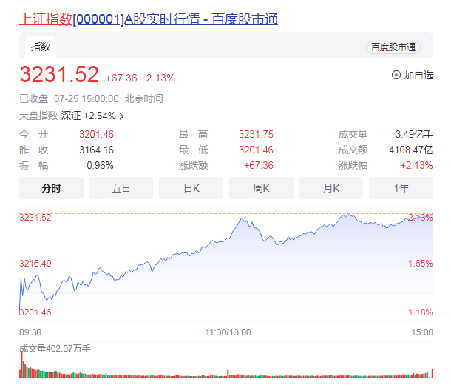Screen dimensions: 451x388
Task: Click the 09:30 opening time marker
Action: [x=30, y=332]
